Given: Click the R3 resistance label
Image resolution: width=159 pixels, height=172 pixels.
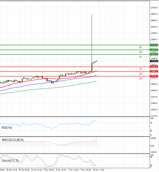Looking at the screenshot, I should tap(141, 47).
